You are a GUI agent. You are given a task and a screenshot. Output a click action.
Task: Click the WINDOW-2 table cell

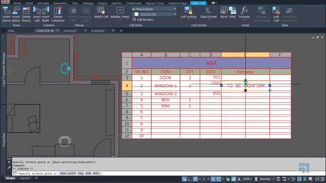click(x=166, y=94)
